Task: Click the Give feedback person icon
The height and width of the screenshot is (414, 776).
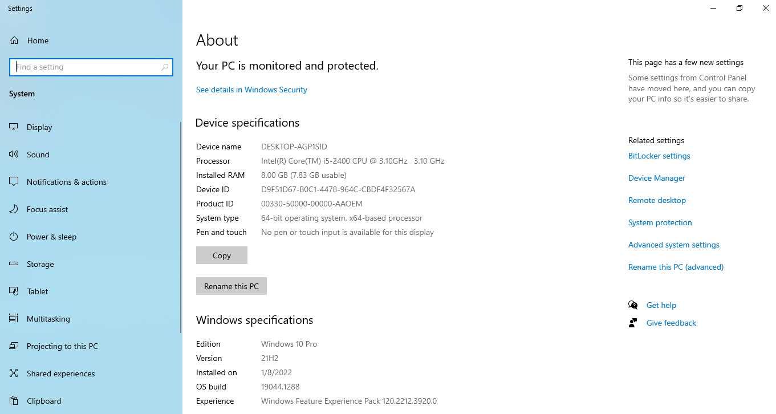Action: (633, 323)
